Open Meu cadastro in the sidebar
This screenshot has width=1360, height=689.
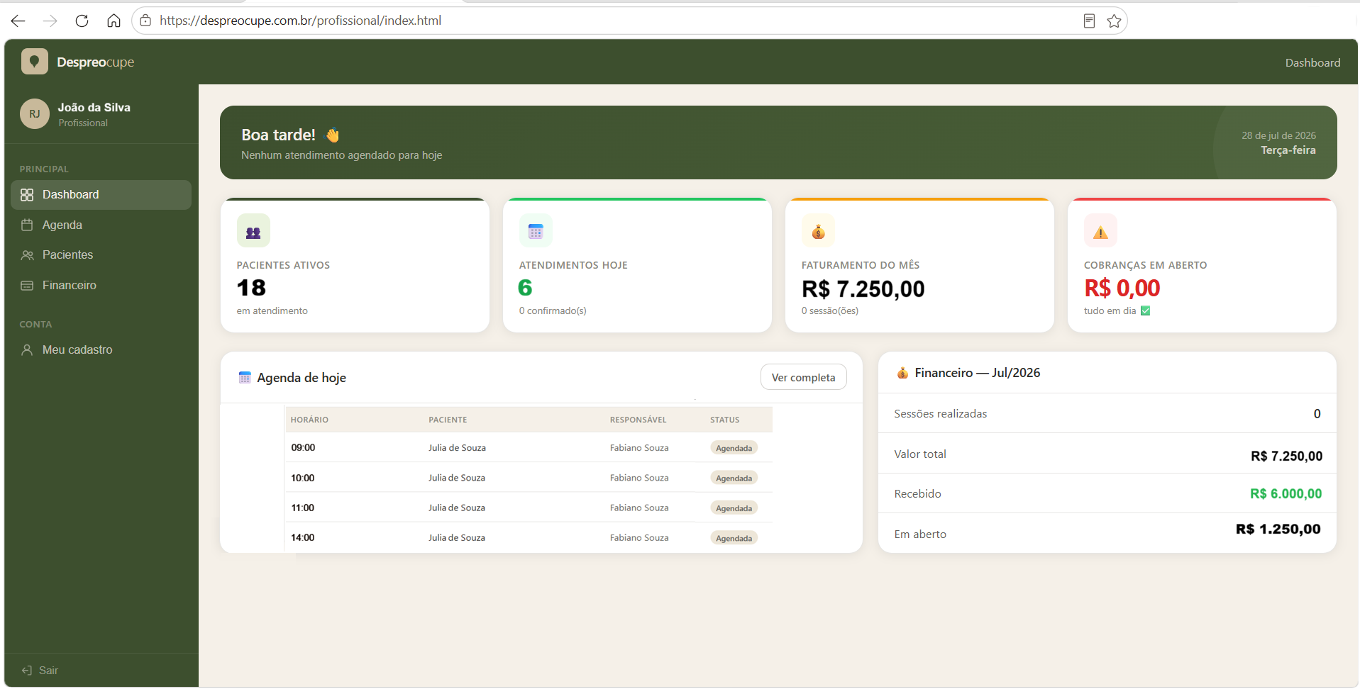101,349
